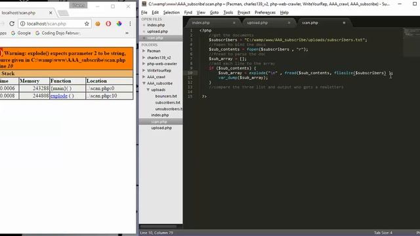This screenshot has height=236, width=420.
Task: Close the scan.php editor tab
Action: [344, 23]
